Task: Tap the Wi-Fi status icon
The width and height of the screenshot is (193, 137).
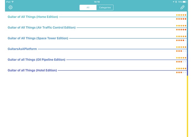Action: [x=12, y=2]
